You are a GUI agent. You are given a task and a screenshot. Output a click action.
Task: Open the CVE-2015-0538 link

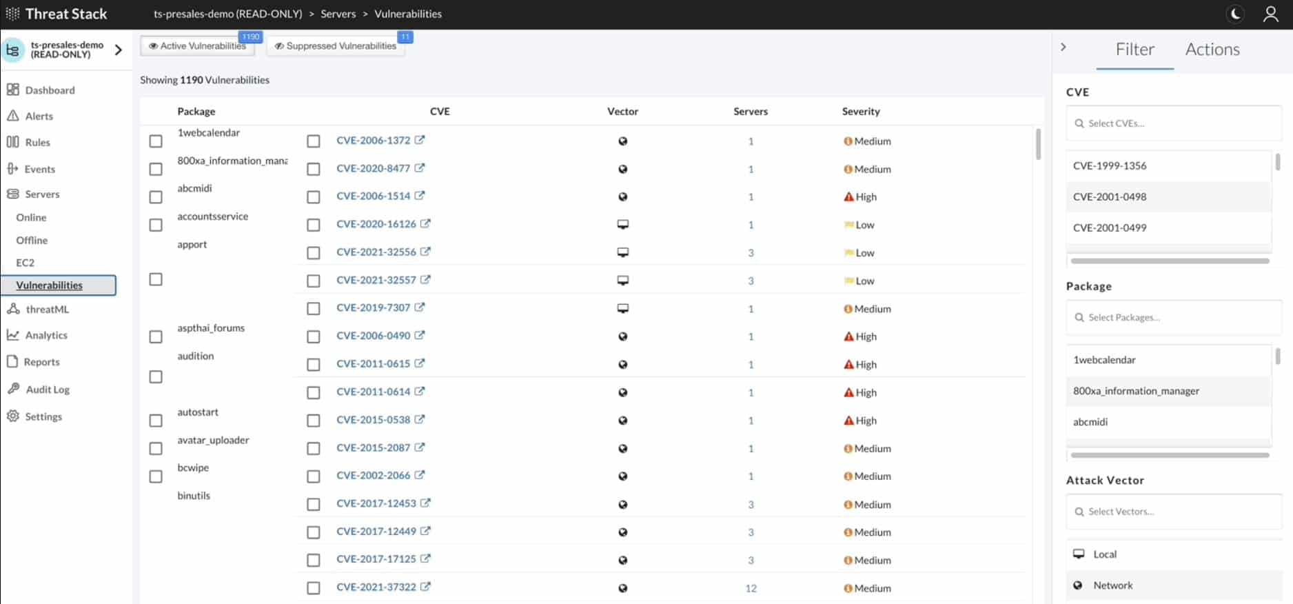[x=374, y=419]
